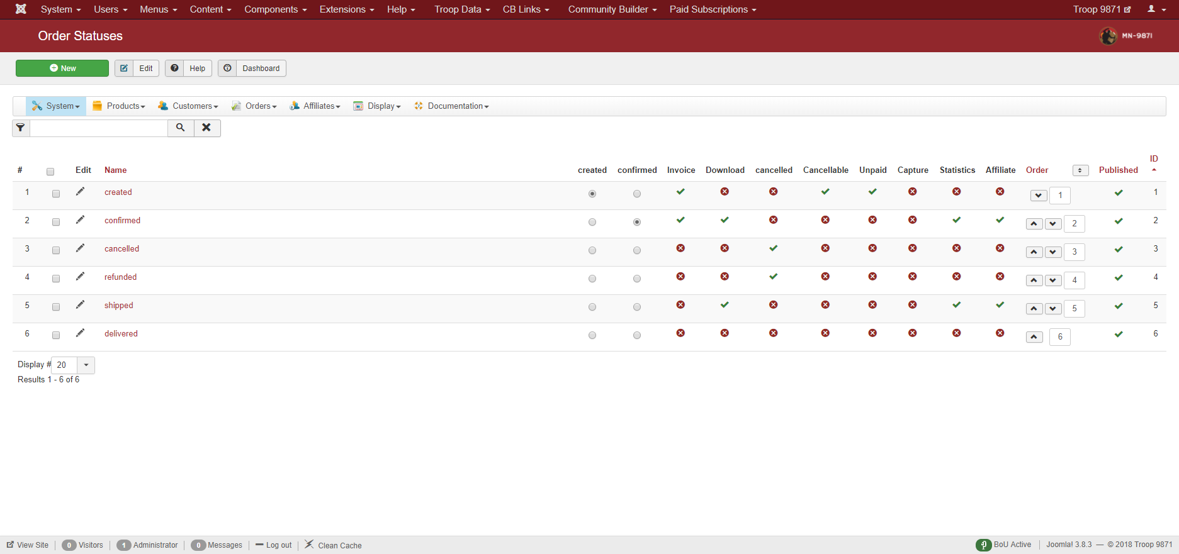
Task: Open the user account dropdown
Action: [1156, 9]
